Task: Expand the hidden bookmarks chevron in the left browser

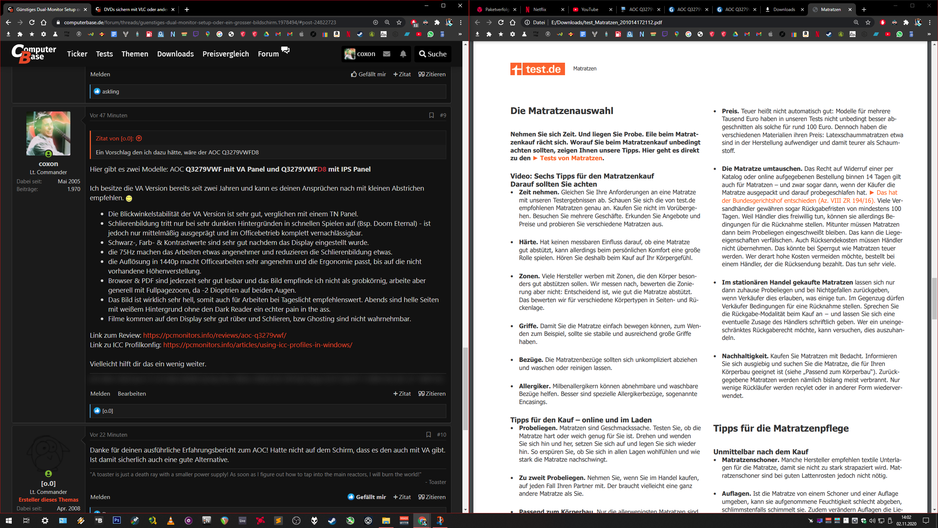Action: pyautogui.click(x=460, y=34)
